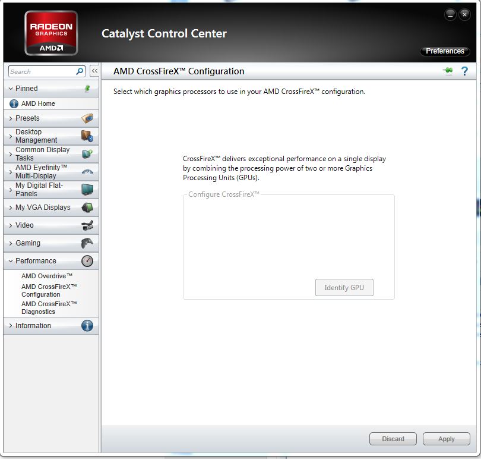Screen dimensions: 481x459
Task: Click the Identify GPU button
Action: (x=344, y=288)
